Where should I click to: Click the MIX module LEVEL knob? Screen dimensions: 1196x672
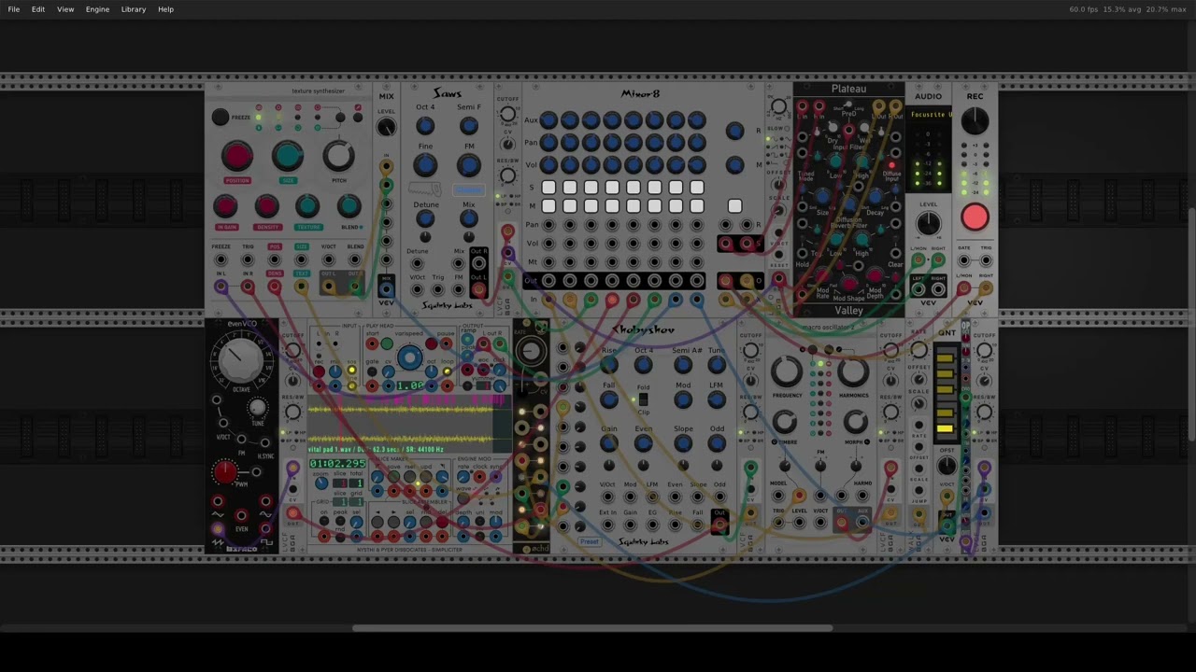coord(386,128)
